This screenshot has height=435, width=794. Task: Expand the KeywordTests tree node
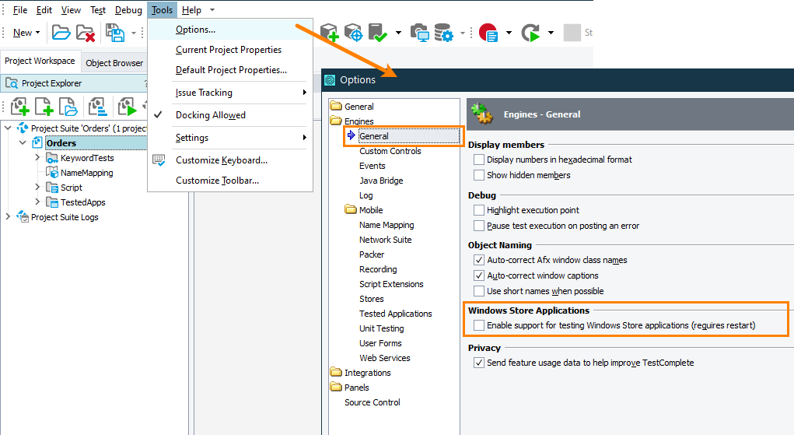37,158
